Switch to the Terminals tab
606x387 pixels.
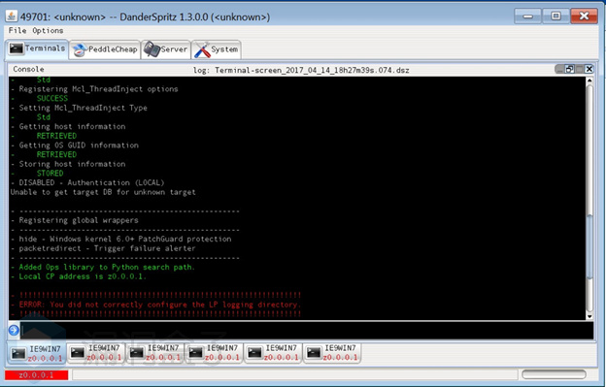(x=37, y=49)
